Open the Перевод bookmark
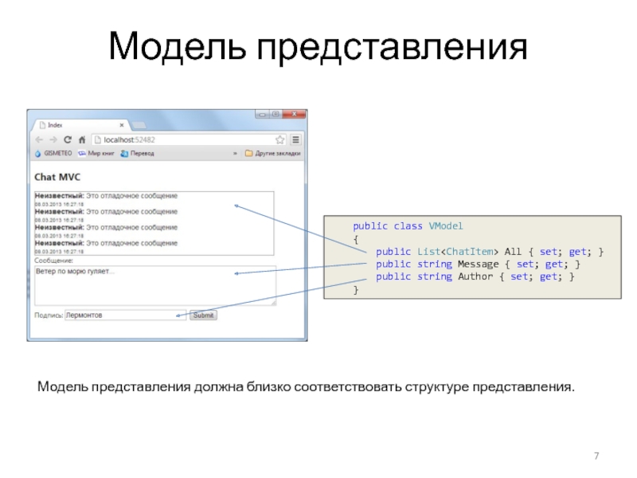Image resolution: width=637 pixels, height=478 pixels. (x=137, y=153)
